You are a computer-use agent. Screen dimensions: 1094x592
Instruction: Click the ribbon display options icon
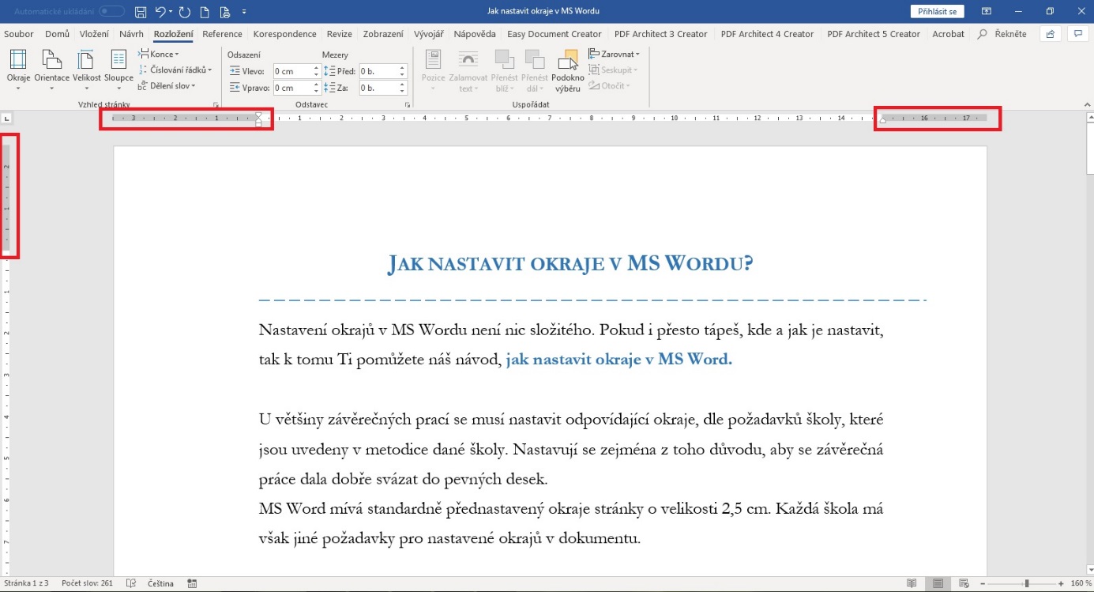point(987,12)
